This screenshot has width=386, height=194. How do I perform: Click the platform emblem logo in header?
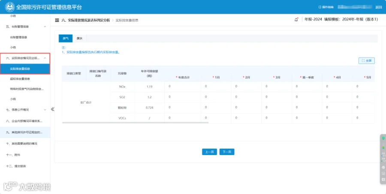[x=10, y=7]
